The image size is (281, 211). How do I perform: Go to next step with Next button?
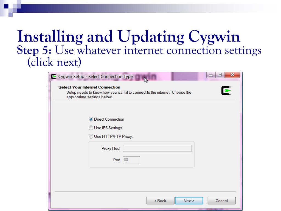point(189,201)
